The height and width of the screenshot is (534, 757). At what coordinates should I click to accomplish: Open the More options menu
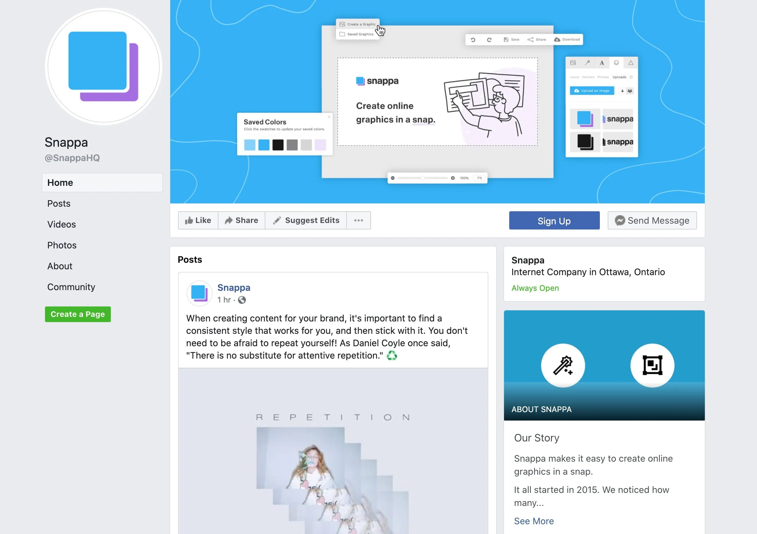tap(358, 220)
